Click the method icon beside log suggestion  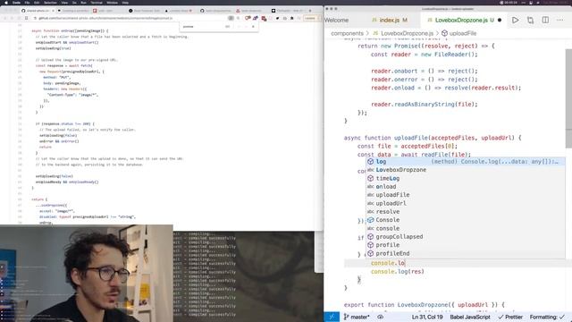click(x=371, y=161)
